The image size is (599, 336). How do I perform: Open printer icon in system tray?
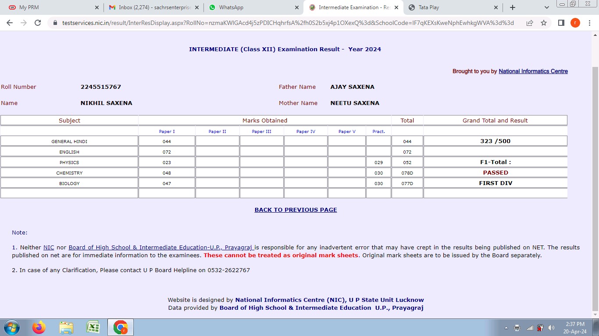coord(517,328)
